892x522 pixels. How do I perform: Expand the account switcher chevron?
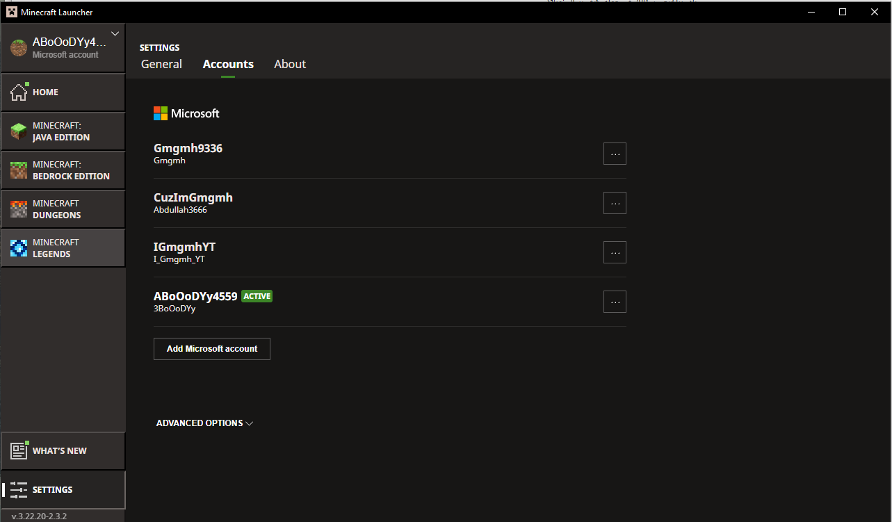tap(115, 33)
